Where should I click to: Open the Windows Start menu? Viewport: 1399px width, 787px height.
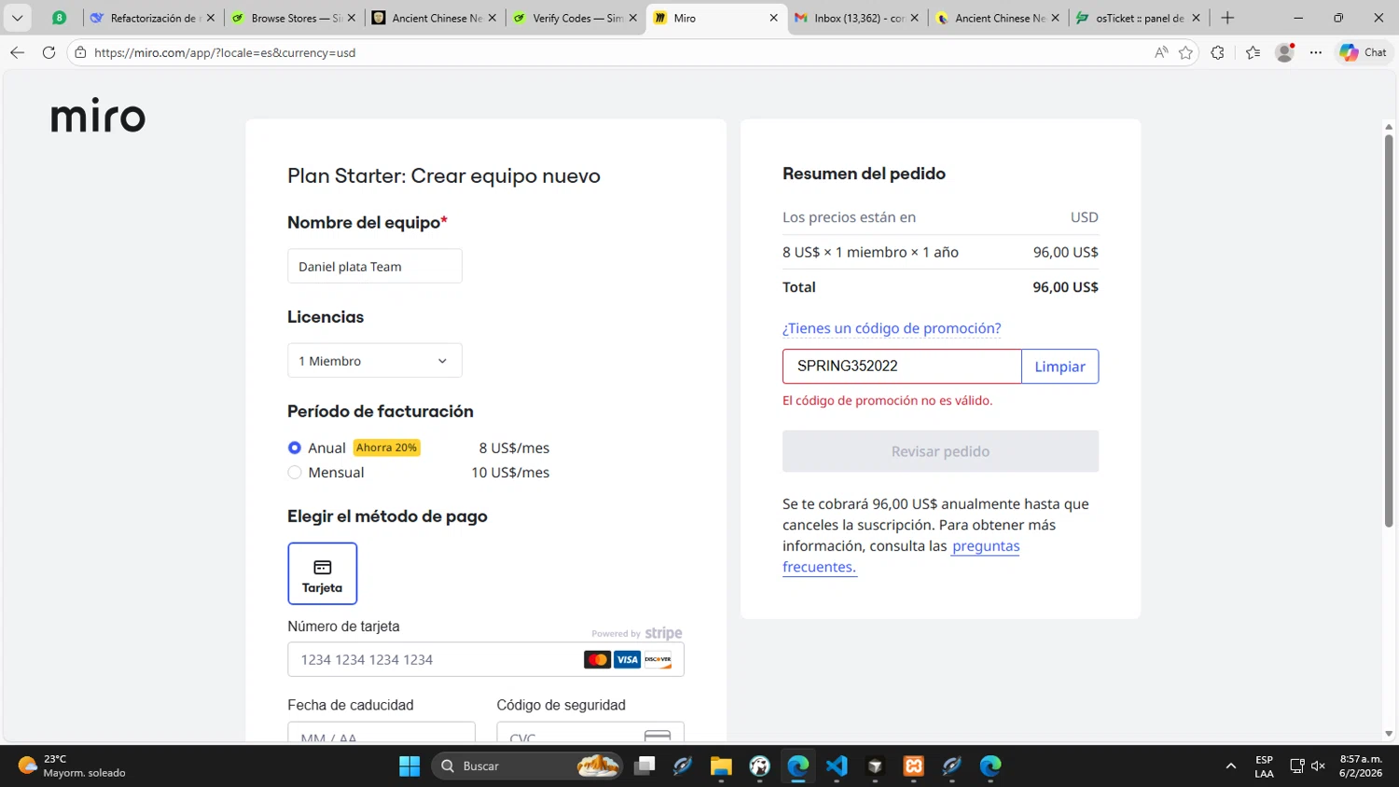pos(409,766)
